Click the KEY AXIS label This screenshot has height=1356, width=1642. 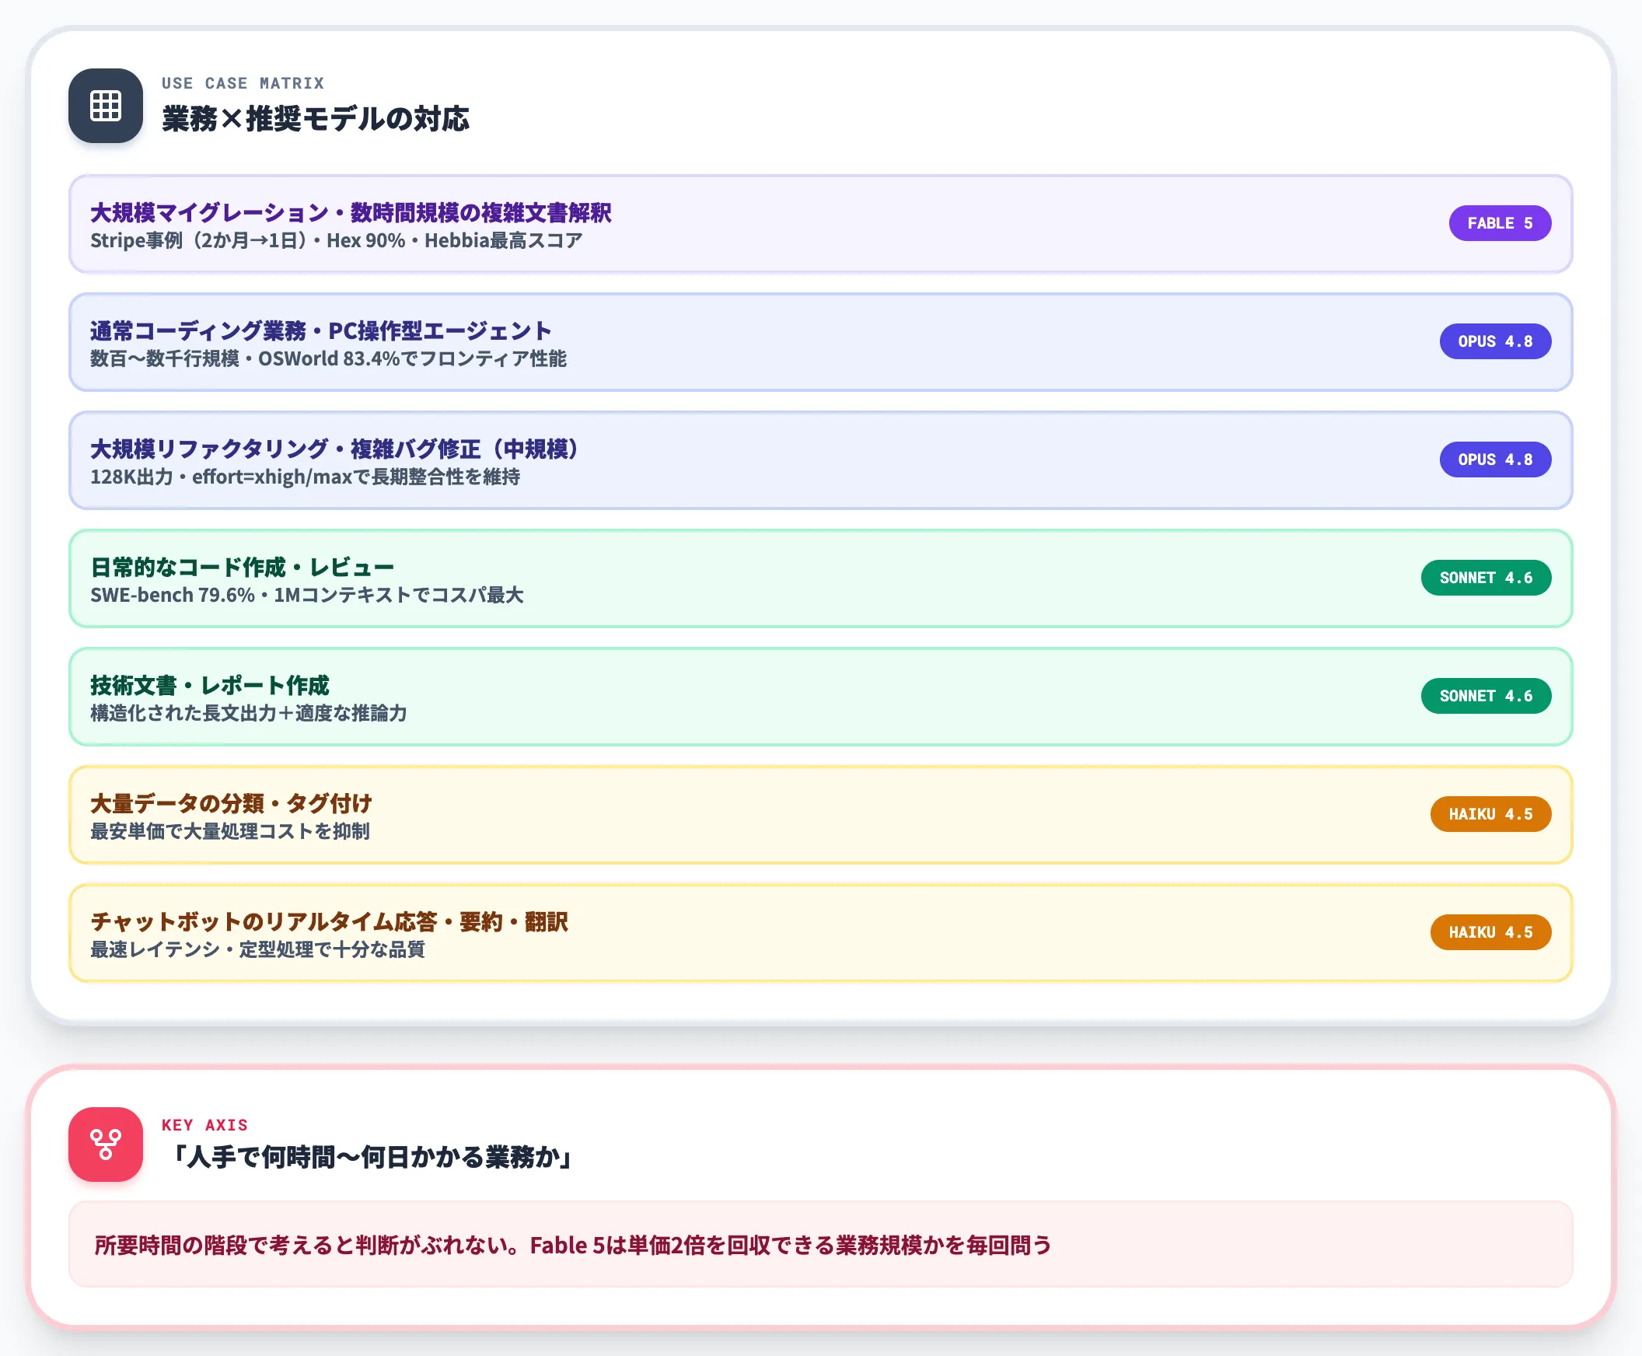click(204, 1125)
